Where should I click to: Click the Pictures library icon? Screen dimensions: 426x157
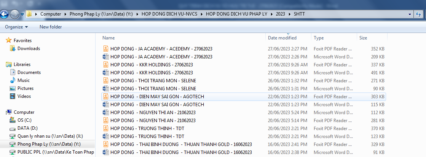pos(13,88)
